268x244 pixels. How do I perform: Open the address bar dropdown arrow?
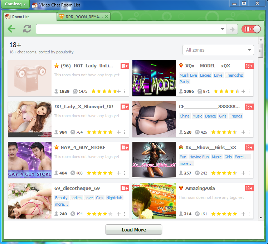pyautogui.click(x=223, y=29)
